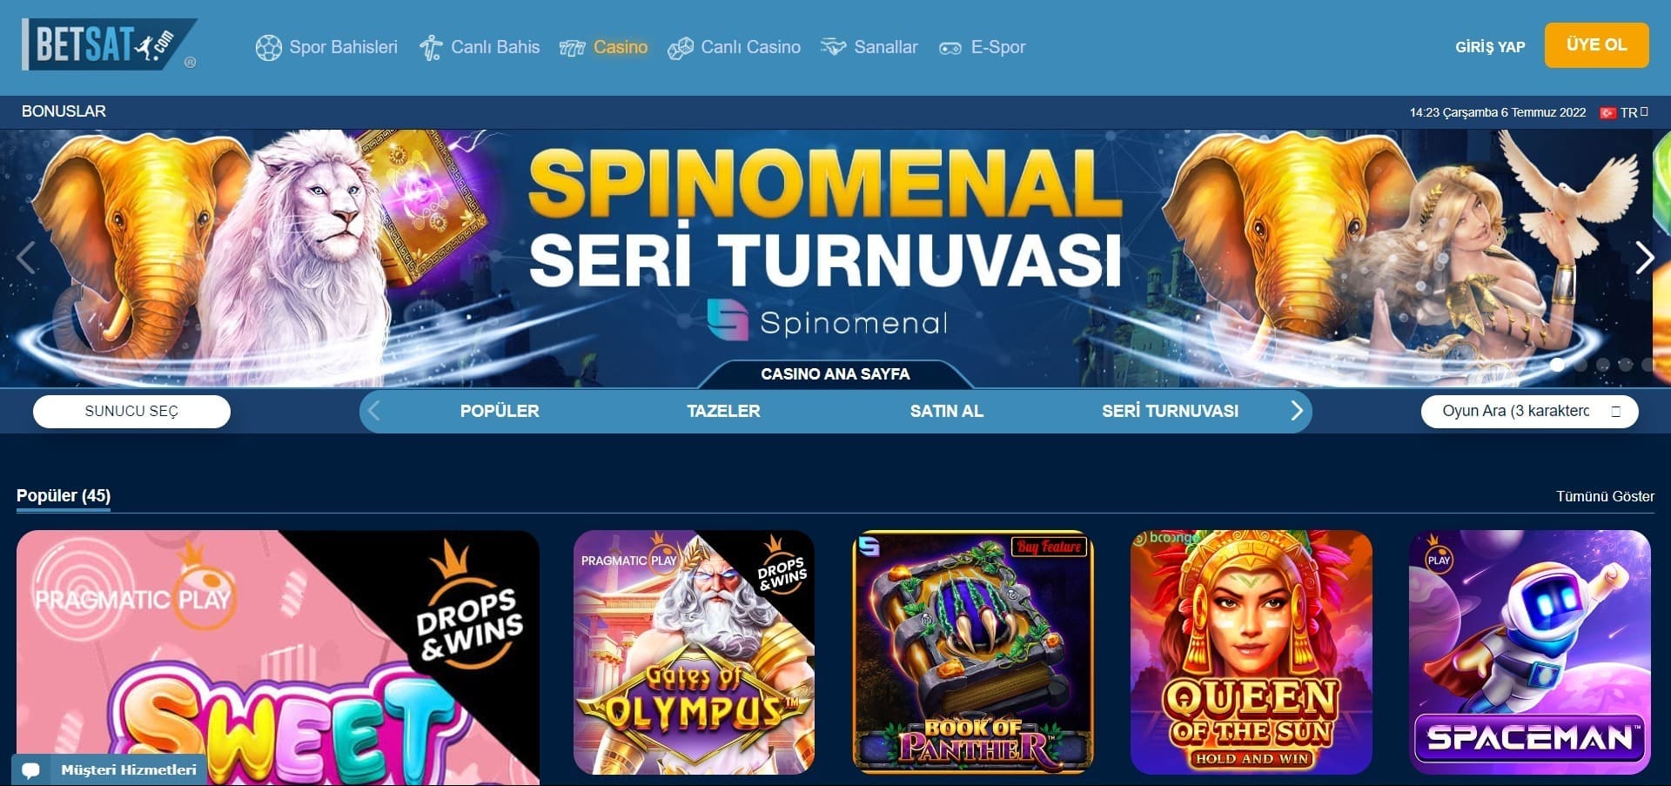
Task: Open Müşteri Hizmetleri chat bubble
Action: [x=31, y=770]
